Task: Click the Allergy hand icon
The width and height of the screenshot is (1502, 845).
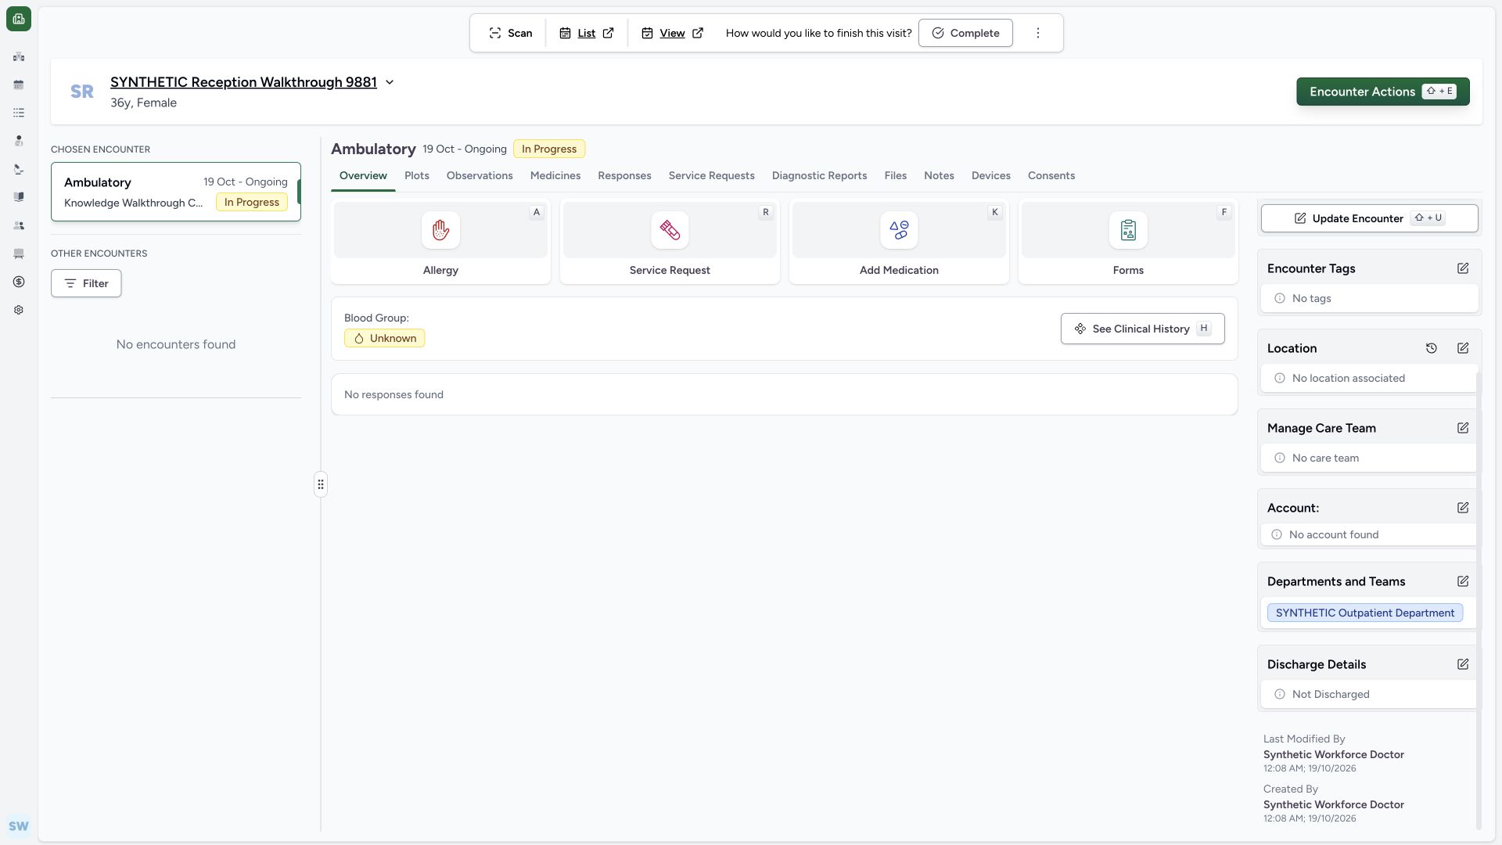Action: click(440, 230)
